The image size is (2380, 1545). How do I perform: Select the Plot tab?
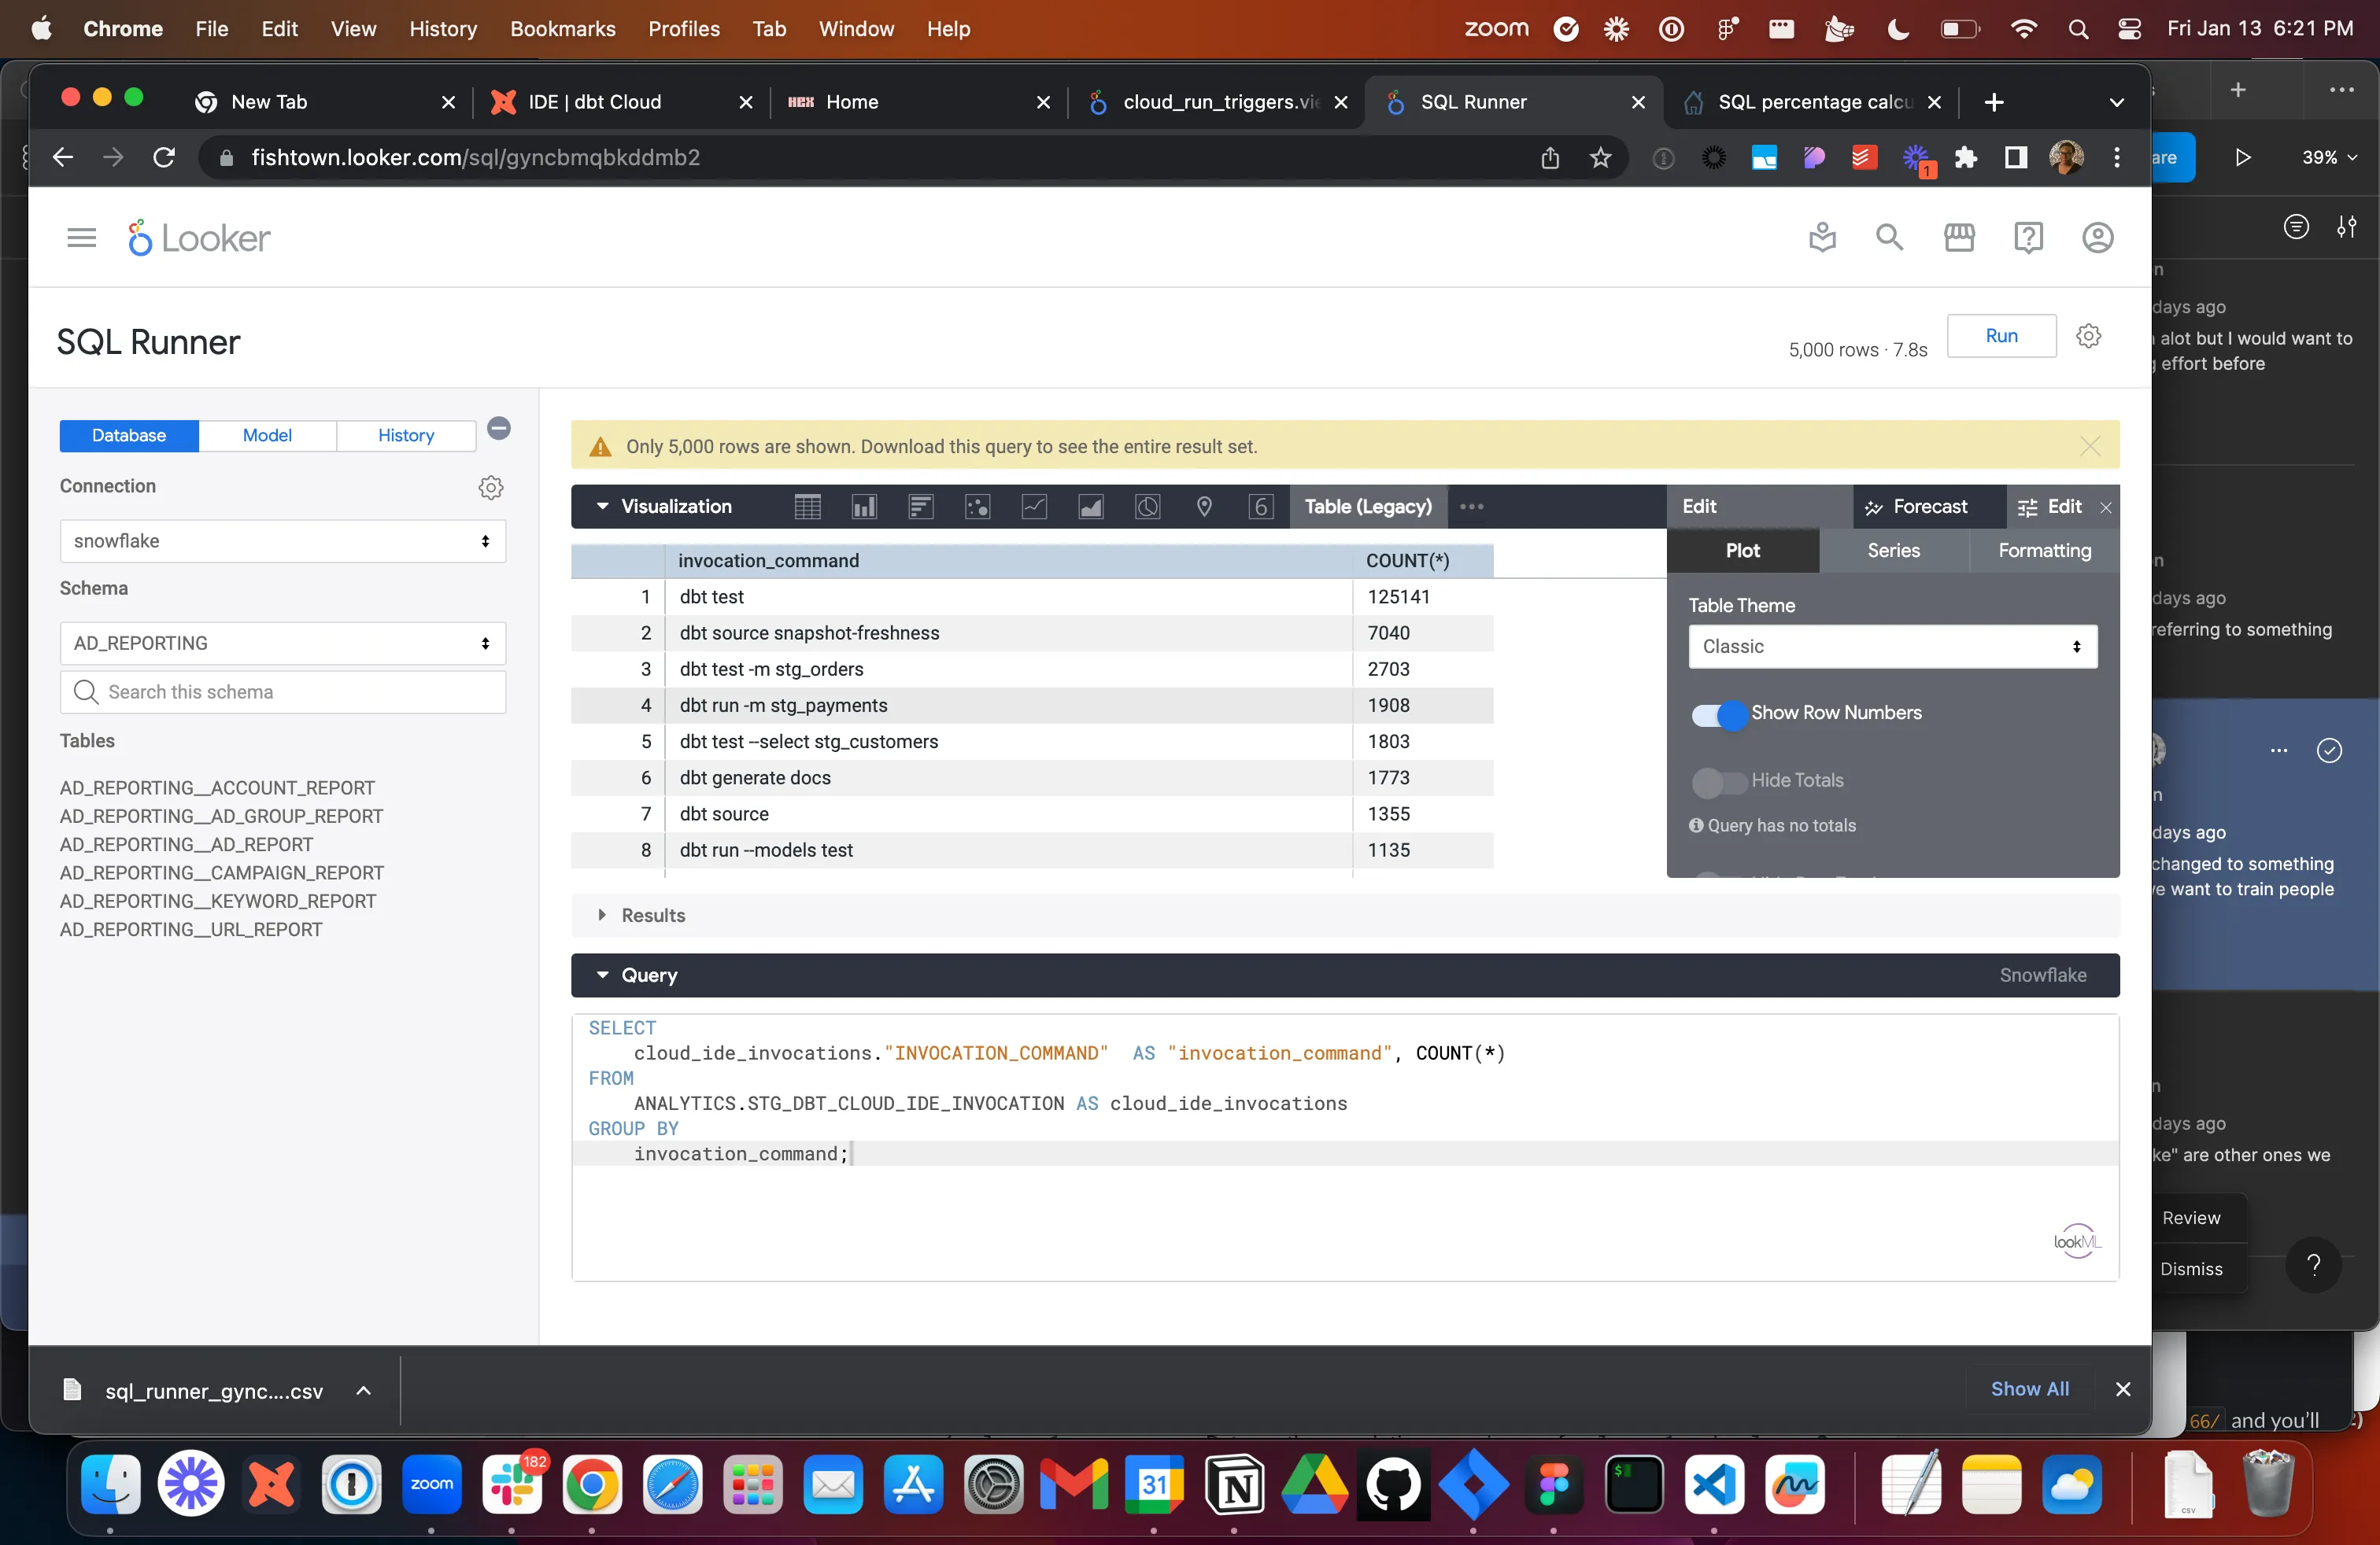tap(1742, 551)
